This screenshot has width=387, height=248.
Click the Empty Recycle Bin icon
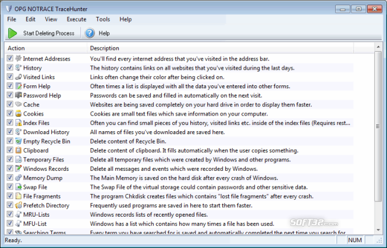click(19, 141)
